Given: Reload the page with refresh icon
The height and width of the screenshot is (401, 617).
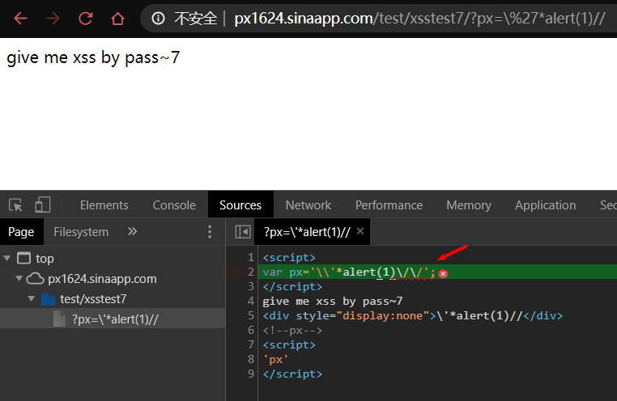Looking at the screenshot, I should tap(86, 19).
